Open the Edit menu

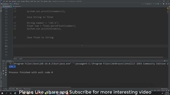pos(7,1)
